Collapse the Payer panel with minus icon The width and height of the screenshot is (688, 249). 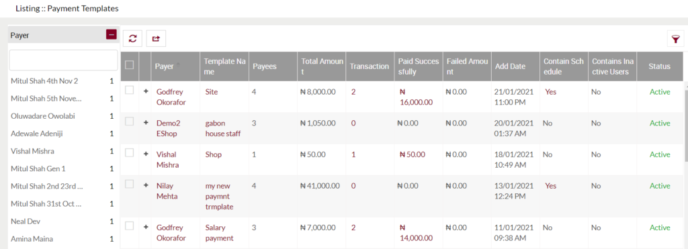(112, 35)
